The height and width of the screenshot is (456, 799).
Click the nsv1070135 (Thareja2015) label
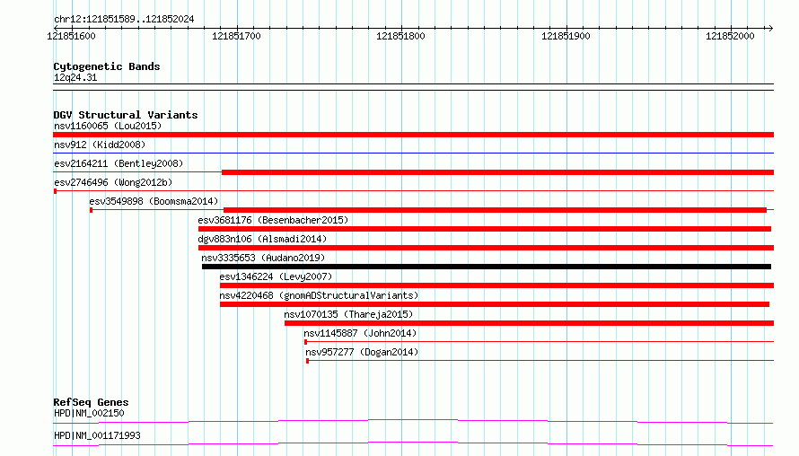(x=348, y=314)
